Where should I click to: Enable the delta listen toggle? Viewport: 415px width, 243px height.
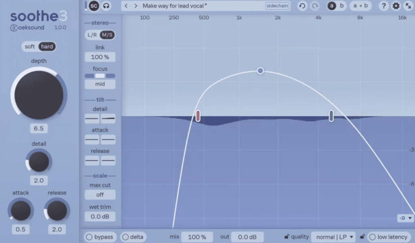pos(133,237)
